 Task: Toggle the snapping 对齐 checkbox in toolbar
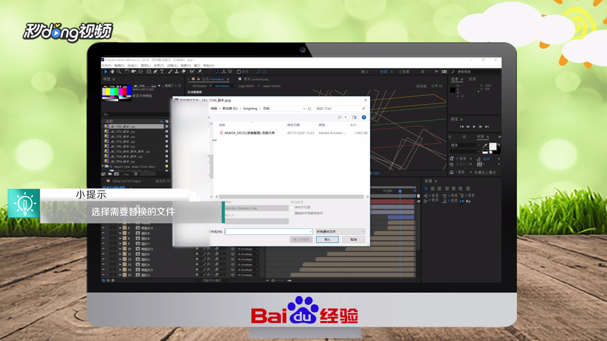[239, 72]
